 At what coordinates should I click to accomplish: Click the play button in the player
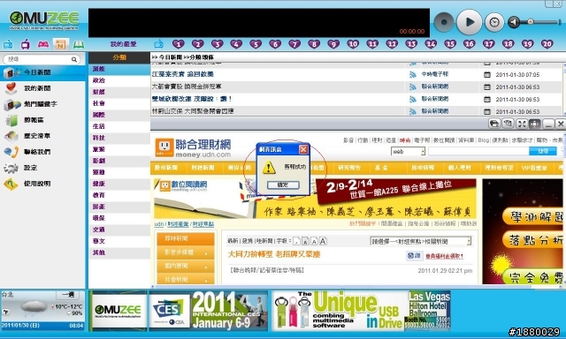pos(469,22)
